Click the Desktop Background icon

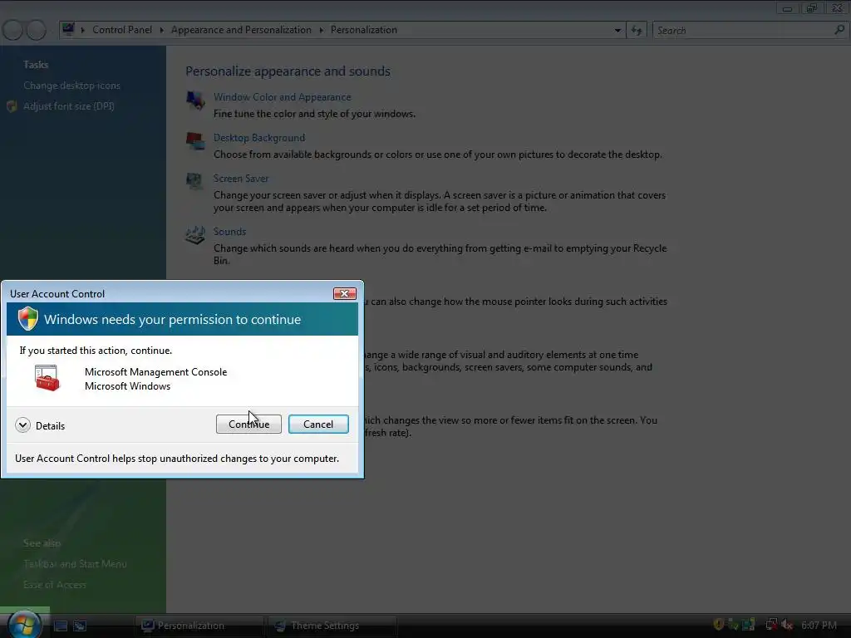[x=195, y=140]
